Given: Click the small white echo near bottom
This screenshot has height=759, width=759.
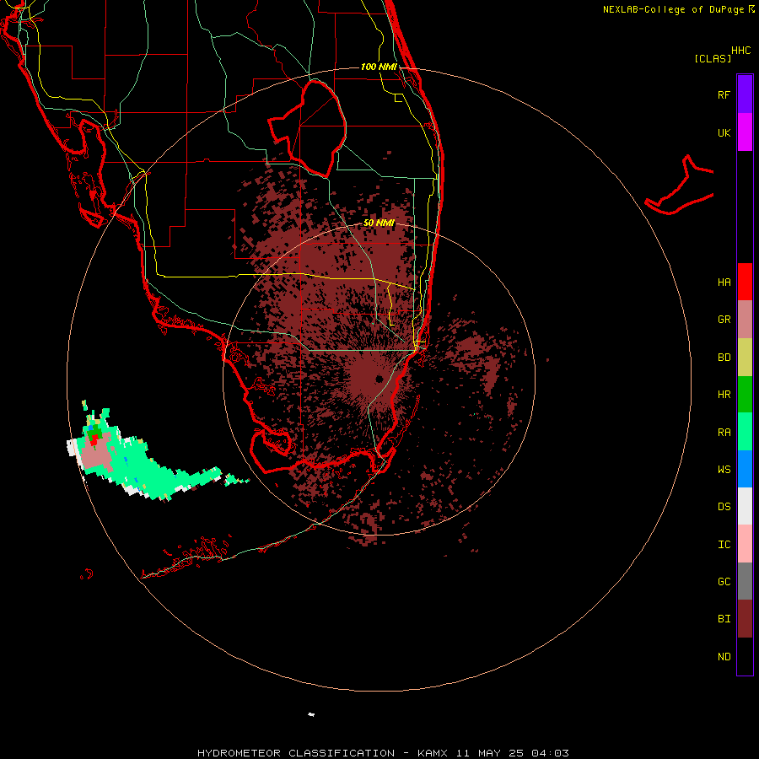Looking at the screenshot, I should [311, 714].
